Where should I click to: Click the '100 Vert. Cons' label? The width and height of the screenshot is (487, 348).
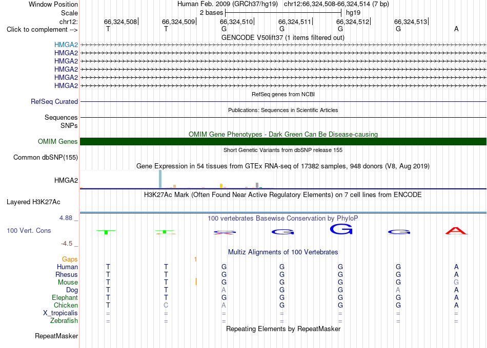point(29,230)
